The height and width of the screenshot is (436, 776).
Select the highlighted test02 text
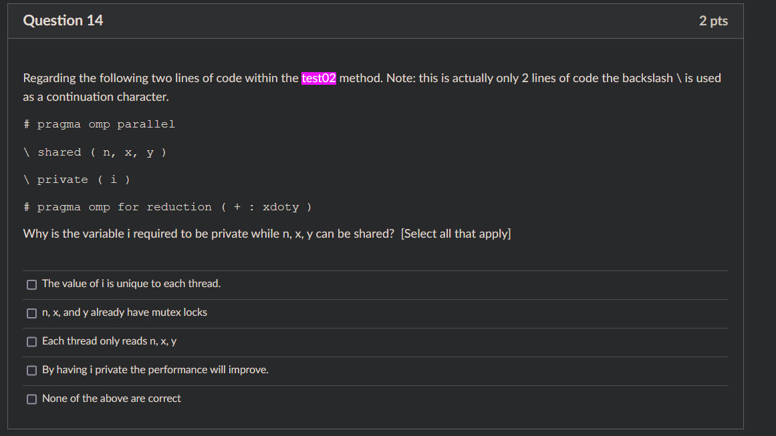pos(317,77)
